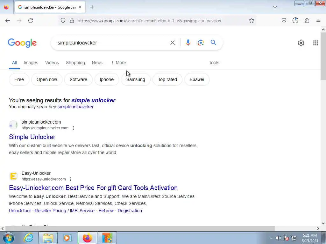Bookmark this page with the star icon

click(252, 21)
